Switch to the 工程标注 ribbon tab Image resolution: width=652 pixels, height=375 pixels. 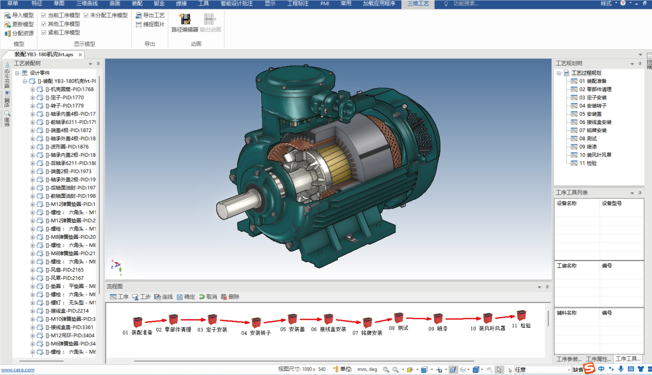[x=298, y=4]
